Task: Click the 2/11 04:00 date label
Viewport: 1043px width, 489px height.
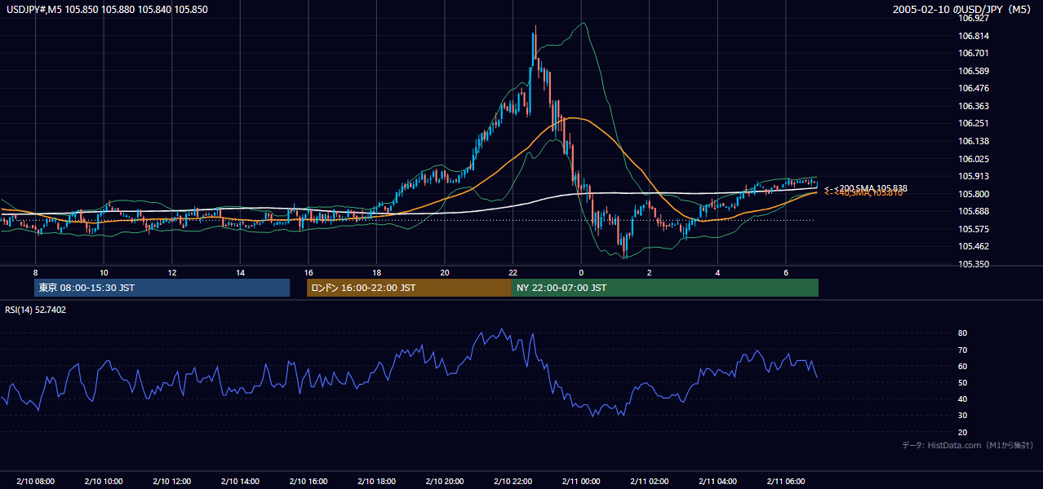Action: 717,481
